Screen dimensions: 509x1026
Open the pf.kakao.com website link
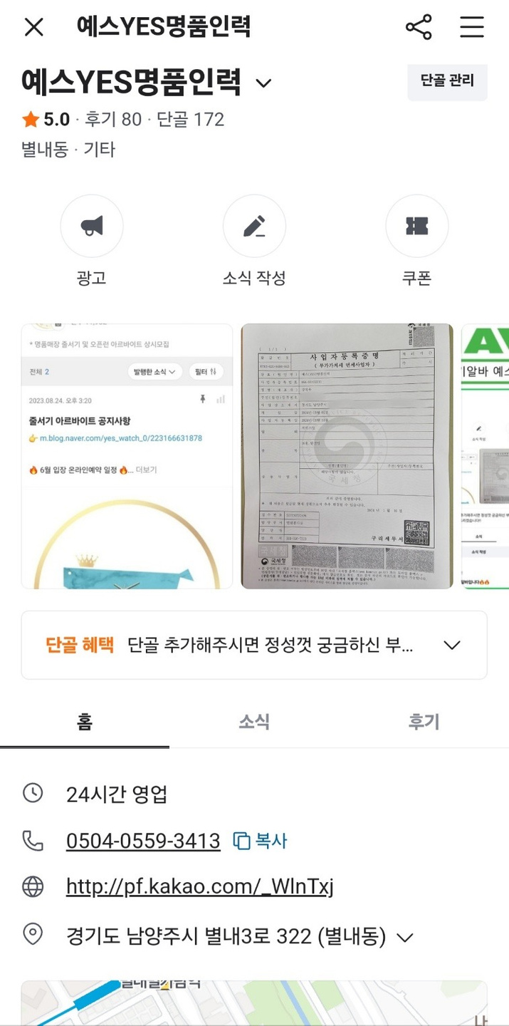[x=199, y=887]
